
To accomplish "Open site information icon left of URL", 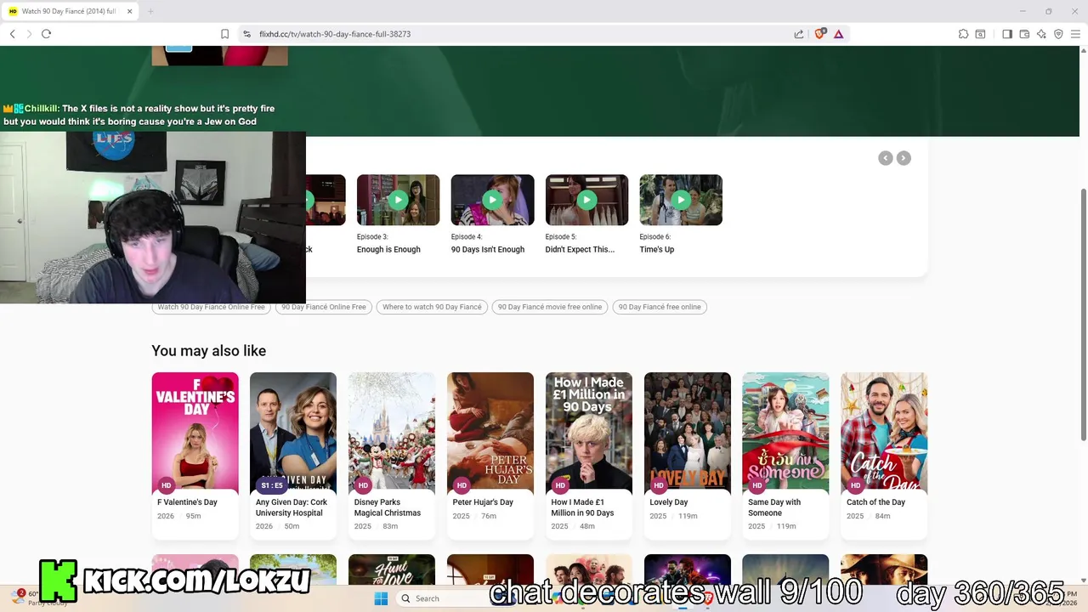I will (246, 34).
